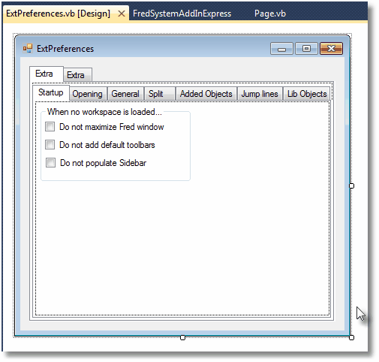Close the ExtPreferences.vb [Design] document tab

point(122,14)
